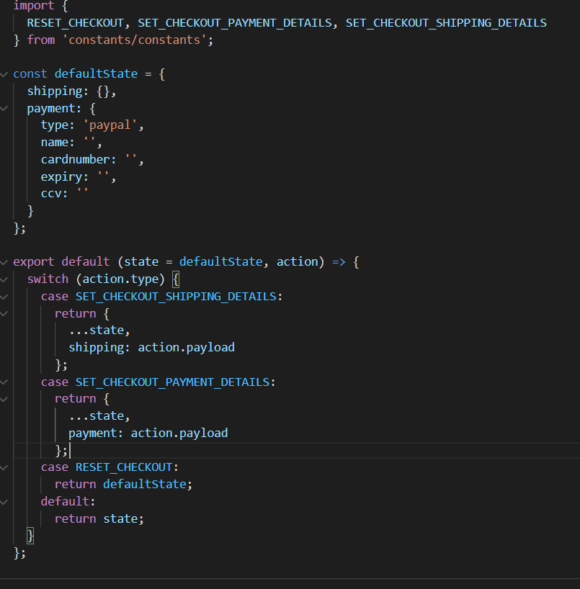This screenshot has height=589, width=580.
Task: Click defaultState in the const declaration
Action: click(96, 73)
